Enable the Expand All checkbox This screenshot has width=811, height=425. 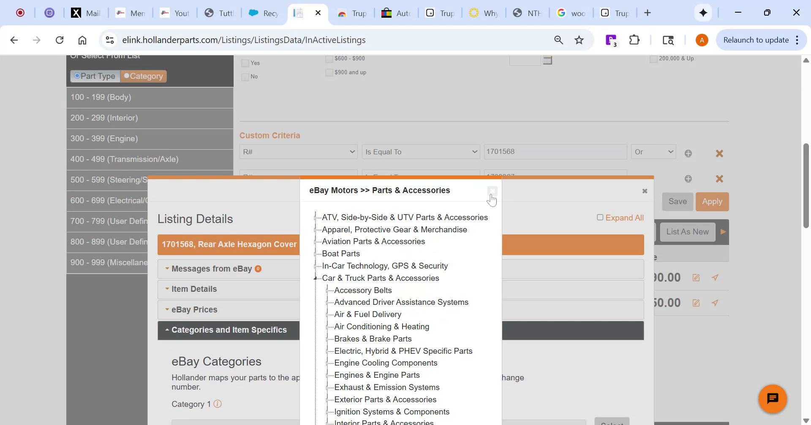click(600, 217)
